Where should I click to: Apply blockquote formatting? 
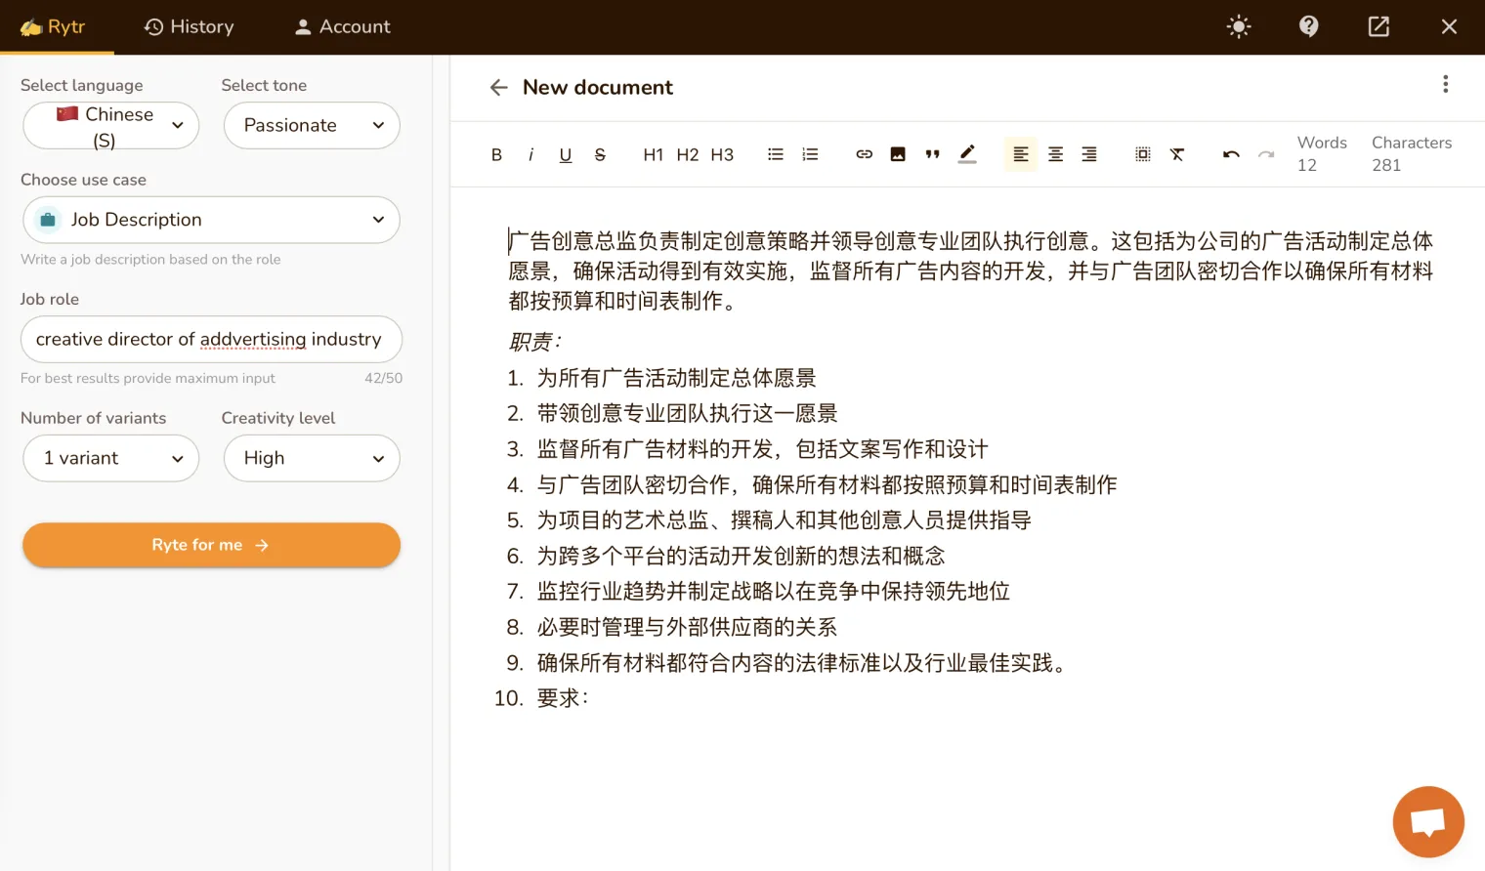click(x=932, y=154)
